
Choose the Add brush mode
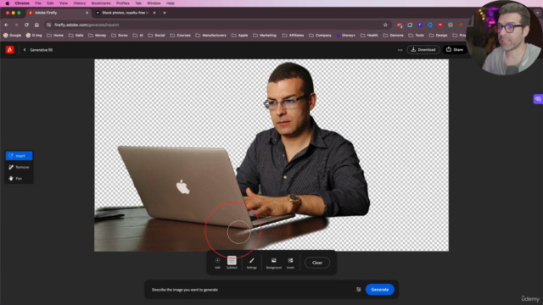coord(217,263)
